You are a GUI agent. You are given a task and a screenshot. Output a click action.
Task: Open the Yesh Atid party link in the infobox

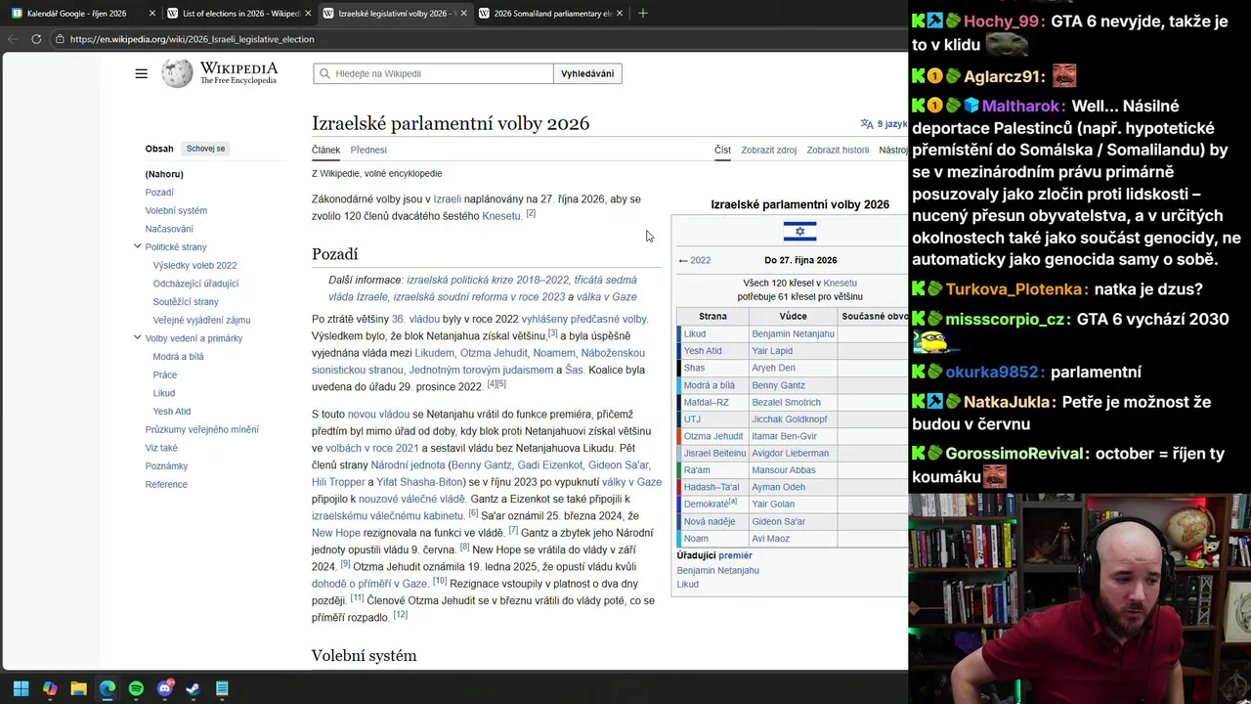703,351
